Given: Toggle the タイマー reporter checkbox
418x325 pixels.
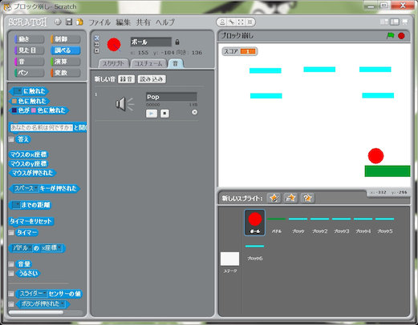Looking at the screenshot, I should click(11, 233).
